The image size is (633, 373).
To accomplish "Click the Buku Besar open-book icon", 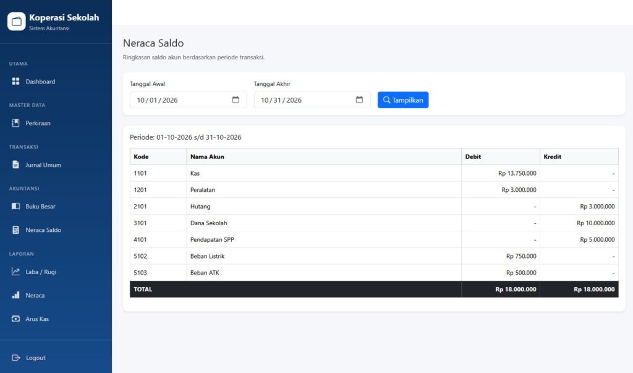I will [15, 206].
